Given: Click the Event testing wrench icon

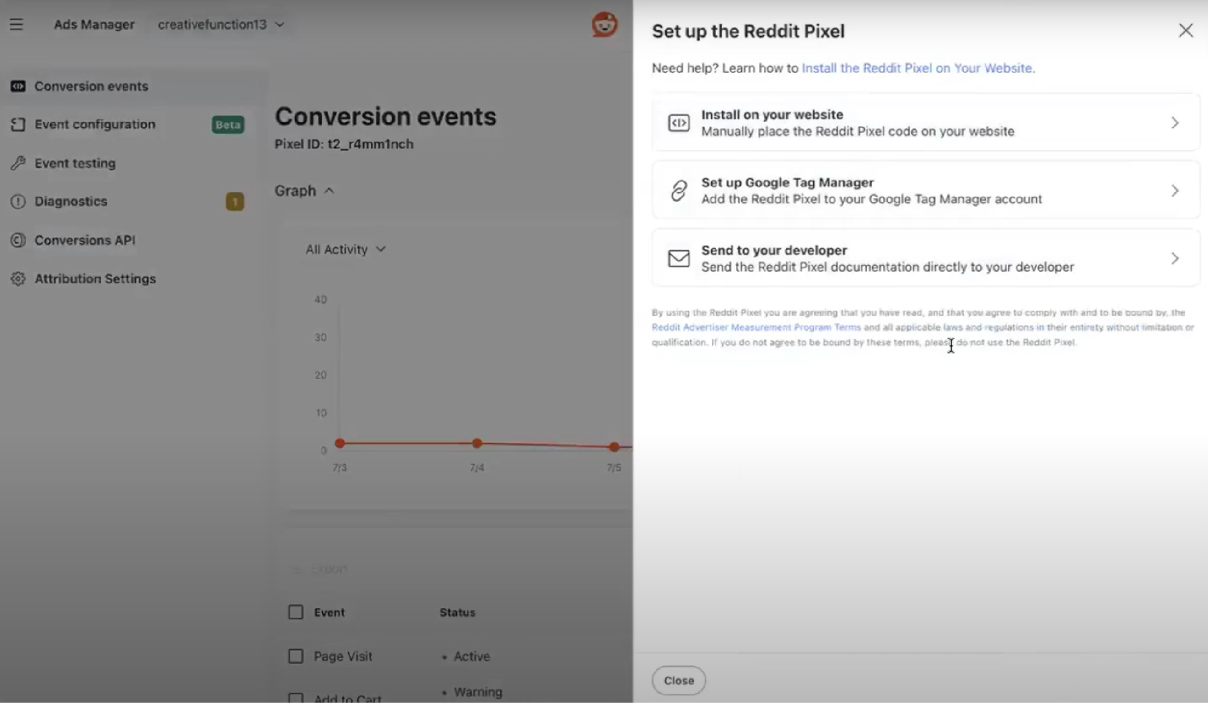Looking at the screenshot, I should (18, 163).
